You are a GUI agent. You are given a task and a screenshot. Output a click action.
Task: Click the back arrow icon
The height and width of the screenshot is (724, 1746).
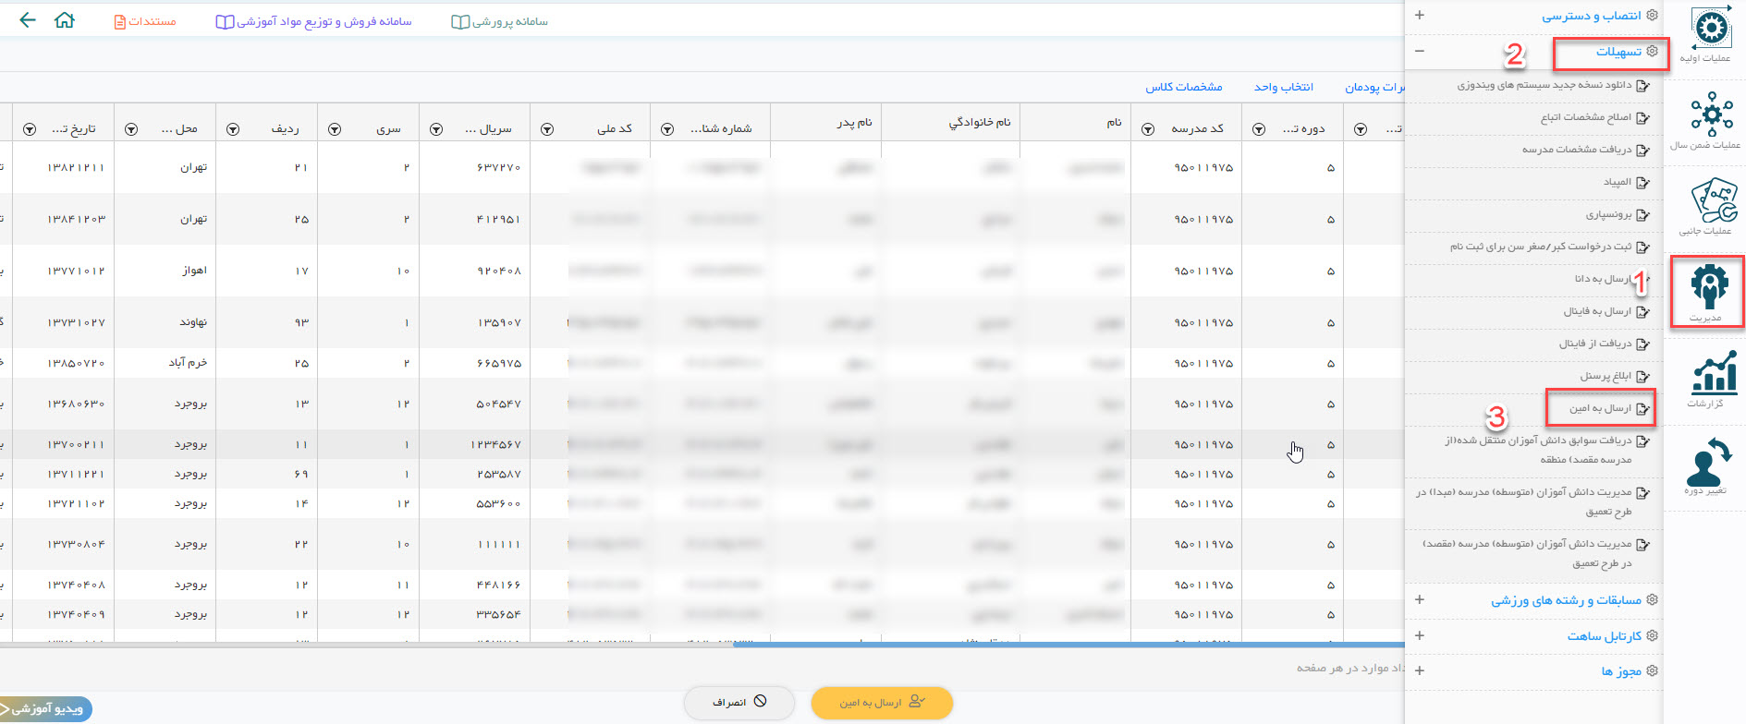(x=28, y=20)
